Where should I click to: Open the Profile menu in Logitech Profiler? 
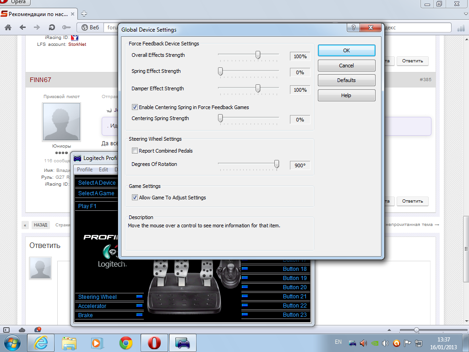pyautogui.click(x=85, y=170)
